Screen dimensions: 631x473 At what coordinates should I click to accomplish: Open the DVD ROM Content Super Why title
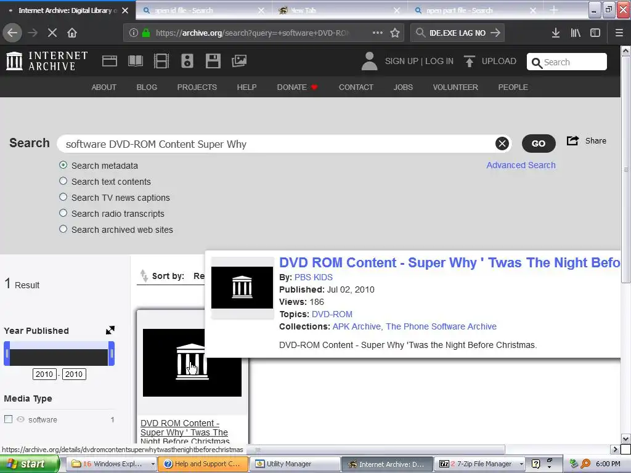click(449, 262)
